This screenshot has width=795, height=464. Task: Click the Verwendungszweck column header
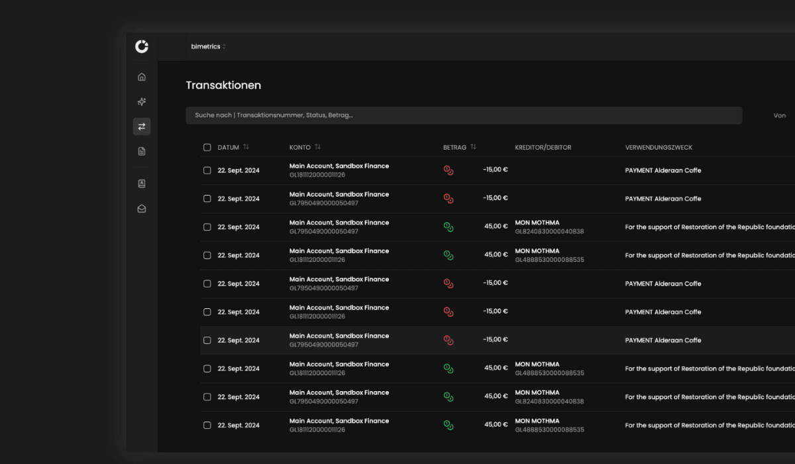coord(659,147)
